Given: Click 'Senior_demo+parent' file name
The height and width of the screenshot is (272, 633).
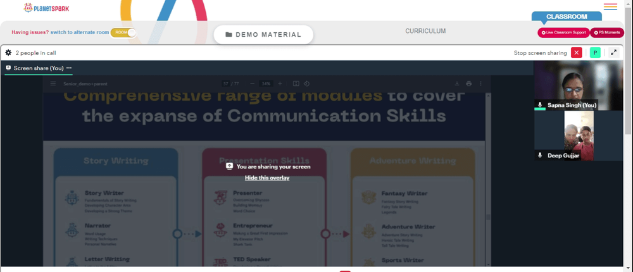Looking at the screenshot, I should coord(85,83).
